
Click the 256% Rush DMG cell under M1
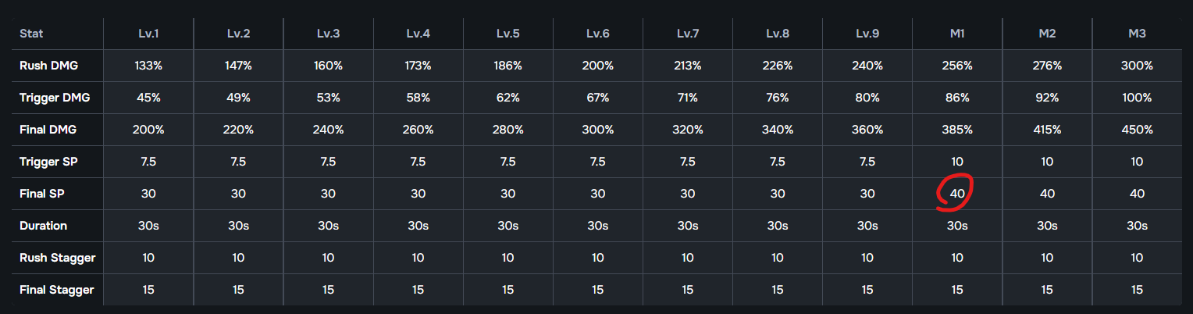(956, 66)
